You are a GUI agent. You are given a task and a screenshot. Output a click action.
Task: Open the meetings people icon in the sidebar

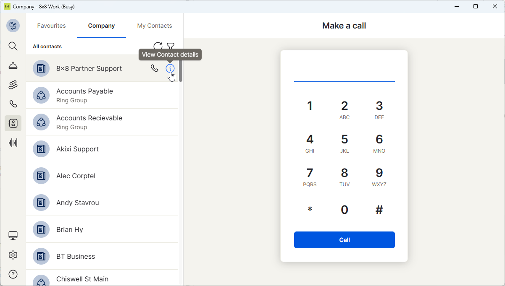(13, 85)
